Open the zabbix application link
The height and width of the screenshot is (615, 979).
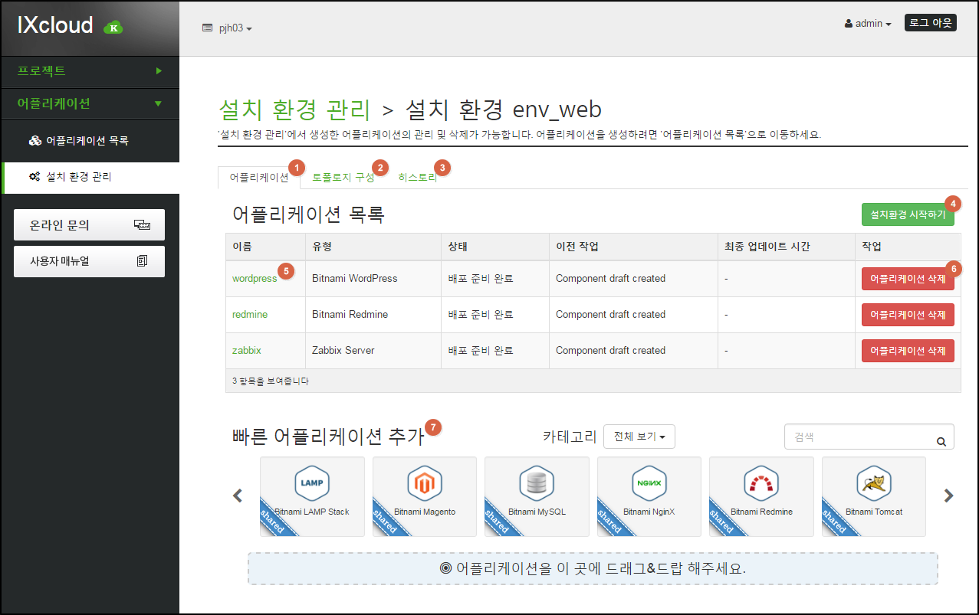247,351
